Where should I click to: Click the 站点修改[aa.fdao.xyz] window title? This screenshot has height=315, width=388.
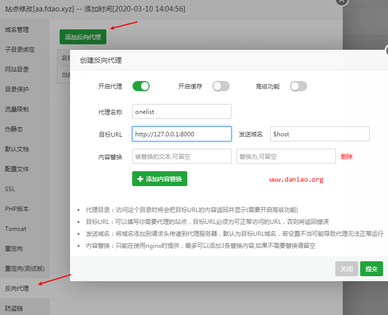(95, 9)
